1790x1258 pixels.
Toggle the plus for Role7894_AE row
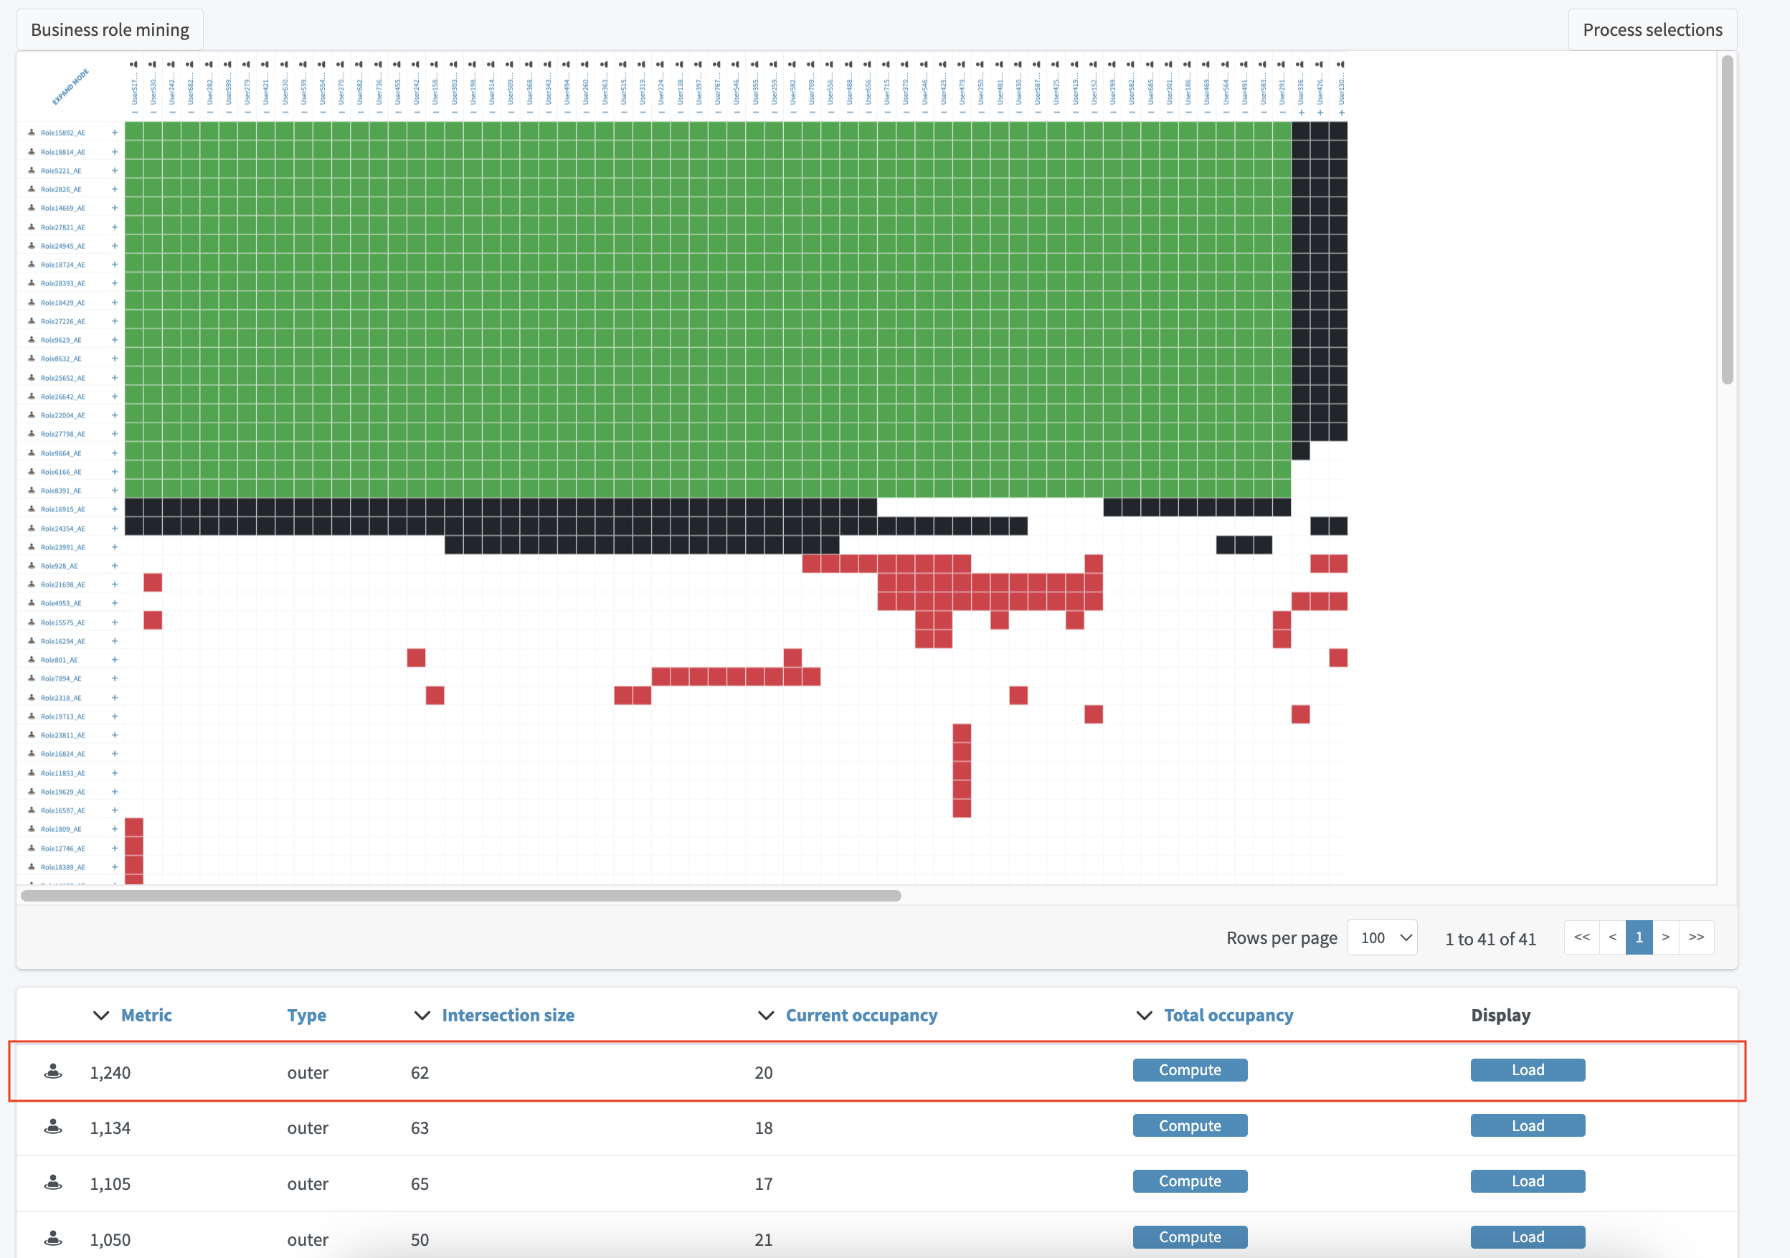point(115,678)
